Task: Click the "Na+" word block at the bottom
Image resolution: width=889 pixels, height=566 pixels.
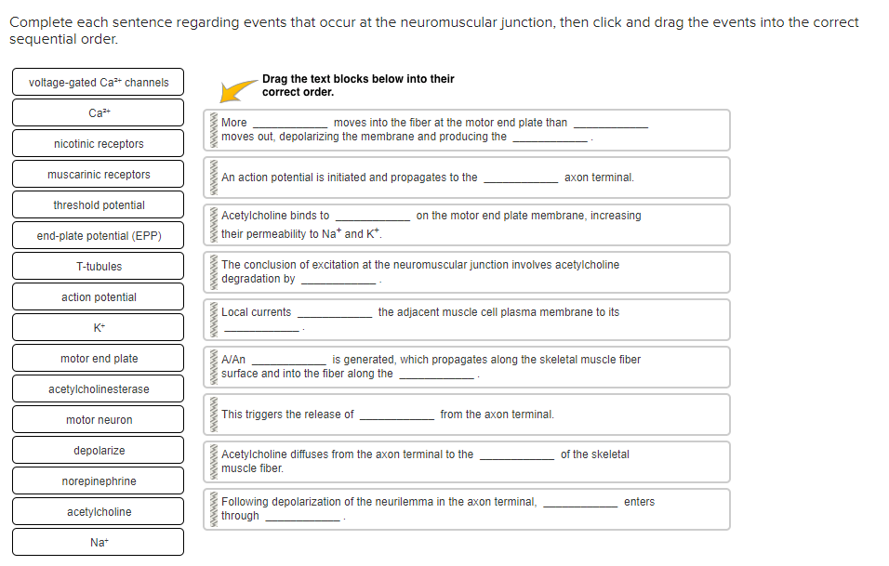Action: tap(97, 542)
